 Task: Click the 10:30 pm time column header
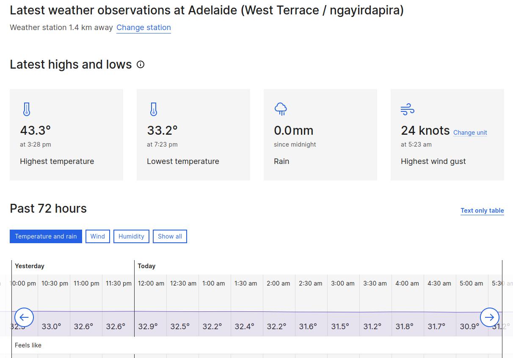55,283
